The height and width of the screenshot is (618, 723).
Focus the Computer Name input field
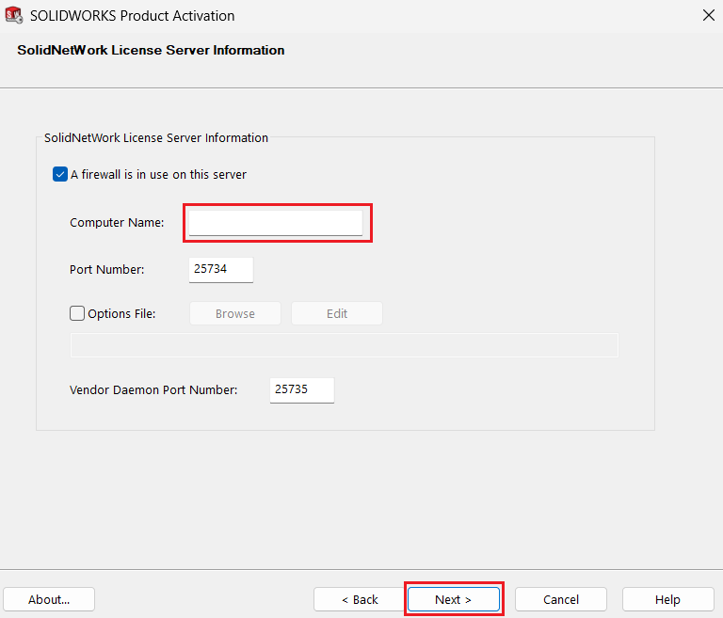tap(276, 223)
